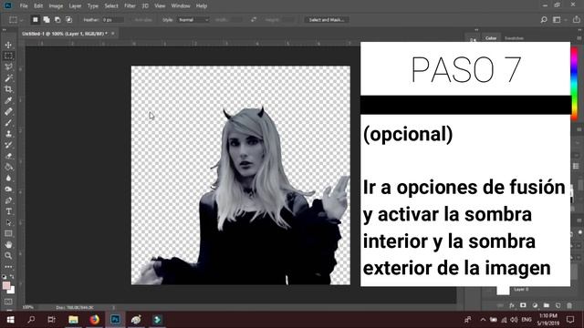The width and height of the screenshot is (584, 328).
Task: Close the Untitled-1 document tab
Action: tap(113, 34)
